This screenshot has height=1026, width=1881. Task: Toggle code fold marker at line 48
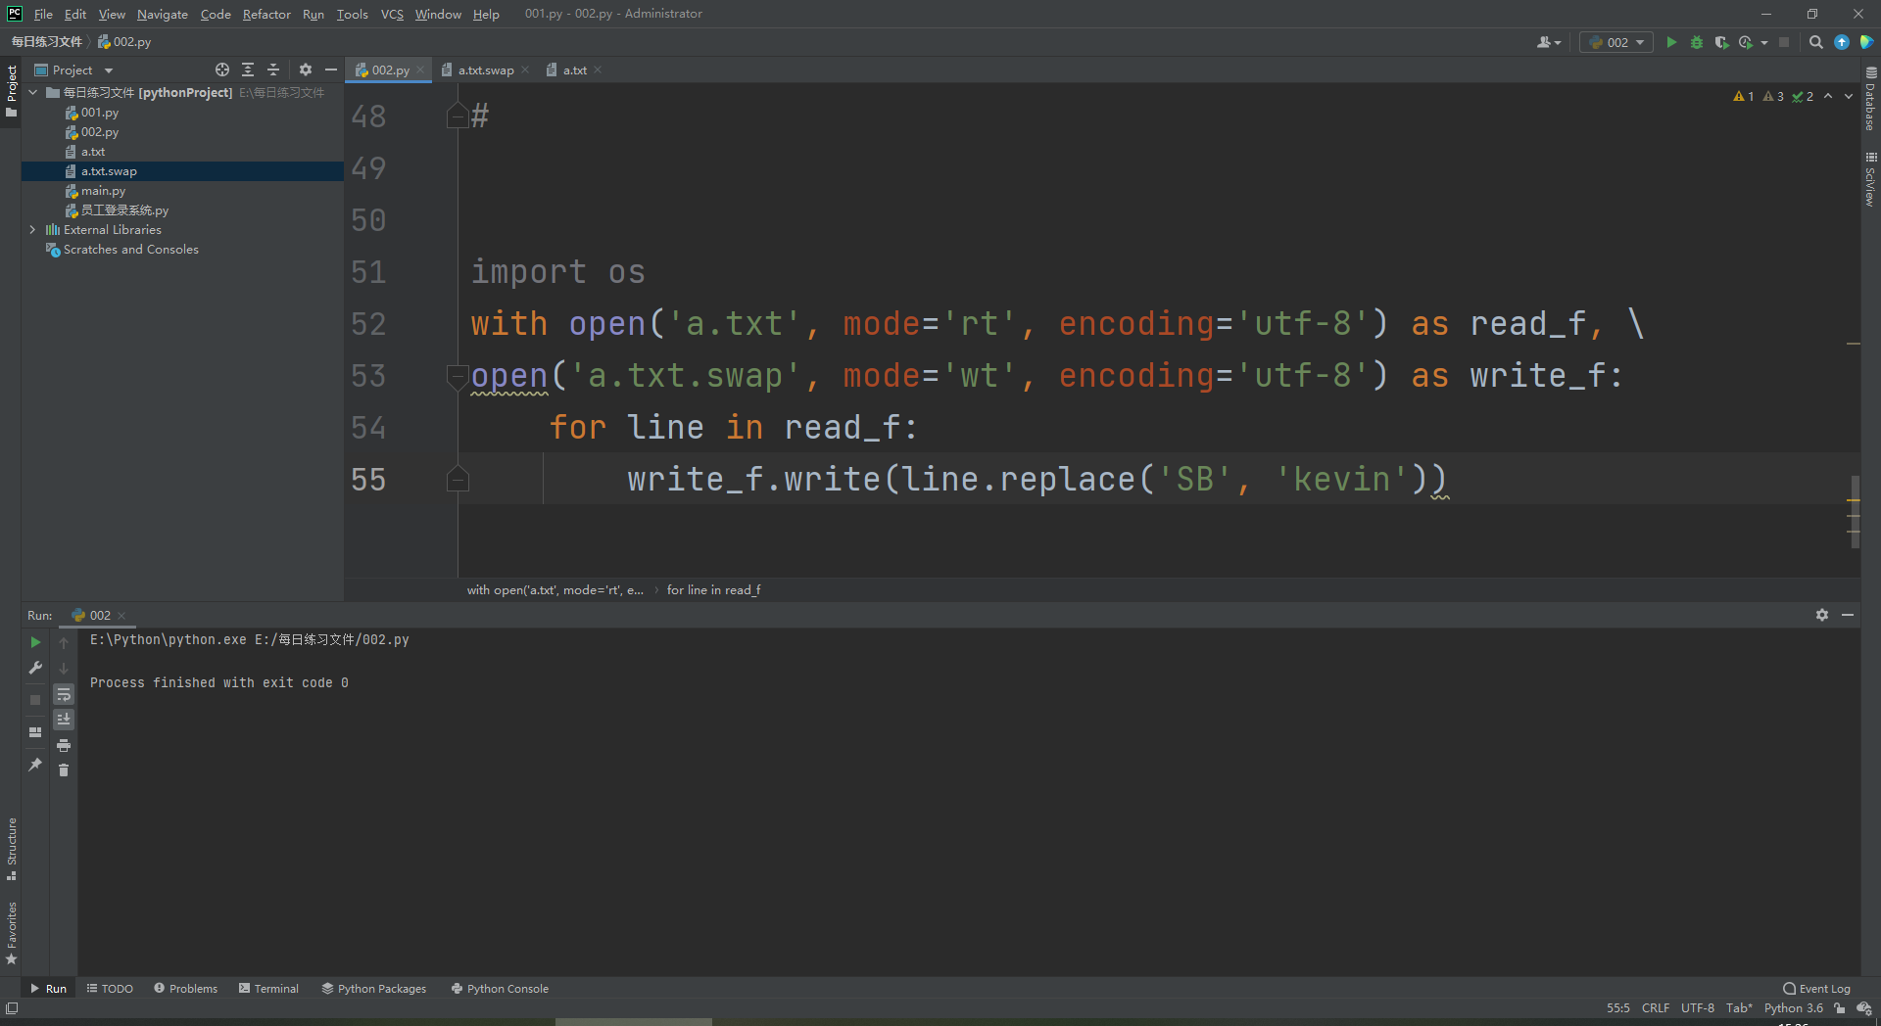click(x=458, y=116)
